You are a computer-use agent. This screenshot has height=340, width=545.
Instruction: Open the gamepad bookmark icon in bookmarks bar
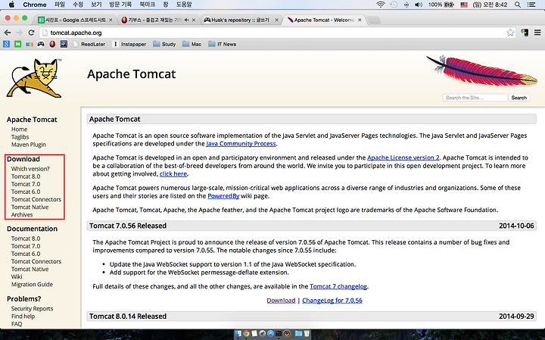(41, 44)
